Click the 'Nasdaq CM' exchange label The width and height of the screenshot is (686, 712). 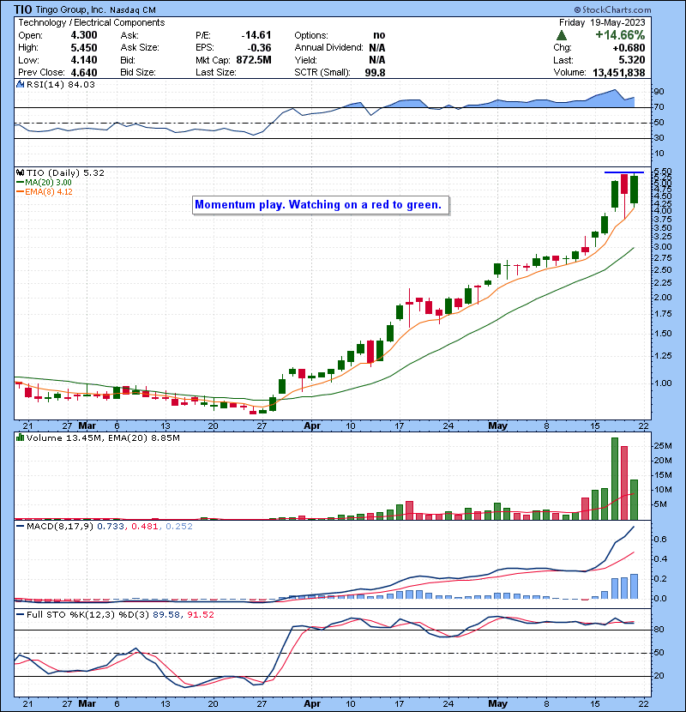[133, 10]
